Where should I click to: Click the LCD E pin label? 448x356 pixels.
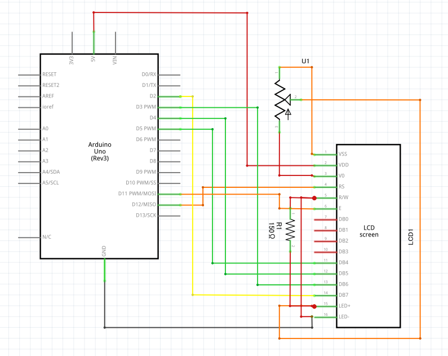pyautogui.click(x=340, y=208)
